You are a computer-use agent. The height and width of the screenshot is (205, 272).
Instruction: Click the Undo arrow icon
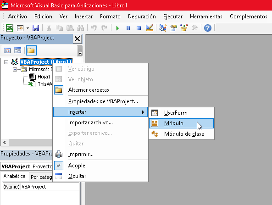pos(94,28)
